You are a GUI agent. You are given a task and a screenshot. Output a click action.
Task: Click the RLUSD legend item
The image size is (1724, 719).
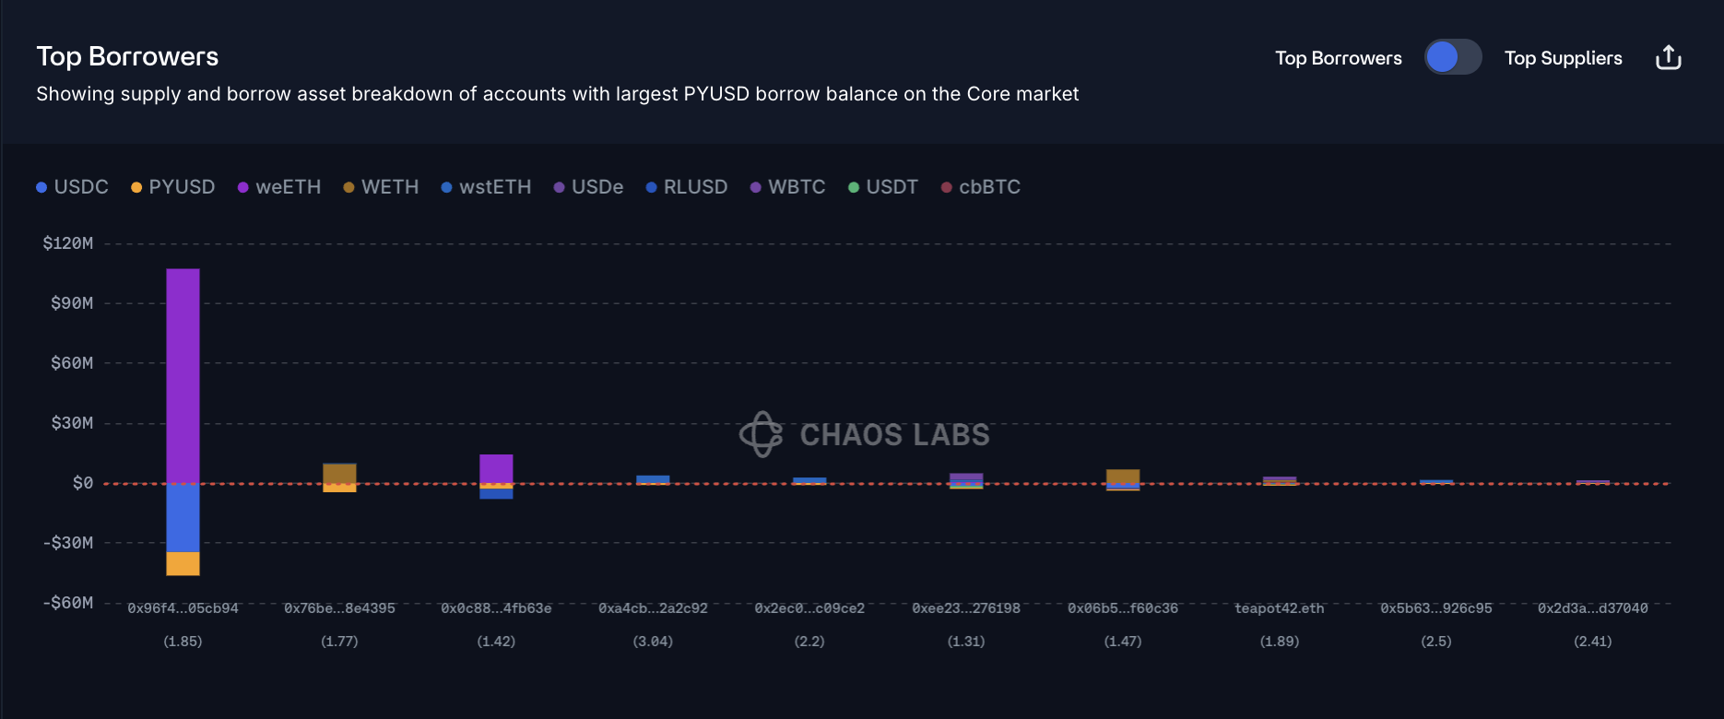(686, 187)
